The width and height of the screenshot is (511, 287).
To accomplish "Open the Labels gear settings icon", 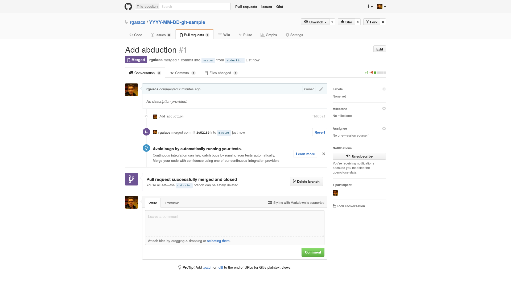I will (384, 89).
